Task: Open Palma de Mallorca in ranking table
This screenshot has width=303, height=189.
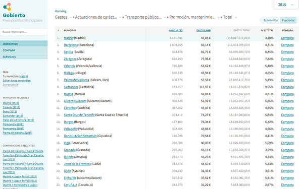Action: (76, 80)
